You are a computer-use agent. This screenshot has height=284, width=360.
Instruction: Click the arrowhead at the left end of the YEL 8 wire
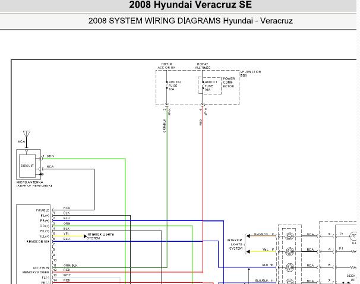pos(248,252)
